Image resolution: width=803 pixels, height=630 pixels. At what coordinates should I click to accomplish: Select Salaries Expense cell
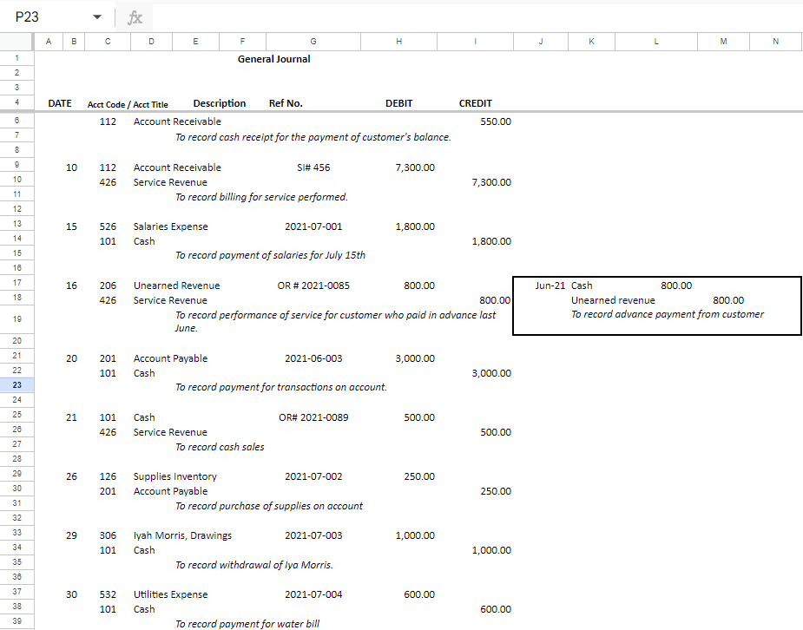coord(170,226)
